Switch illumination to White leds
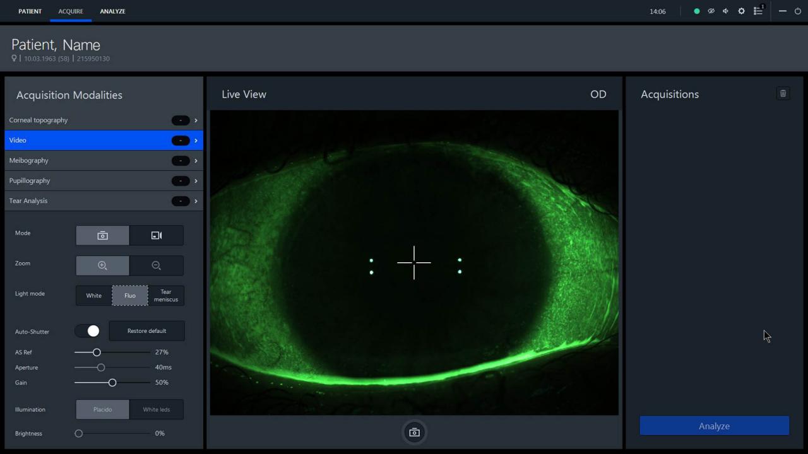808x454 pixels. [x=156, y=409]
